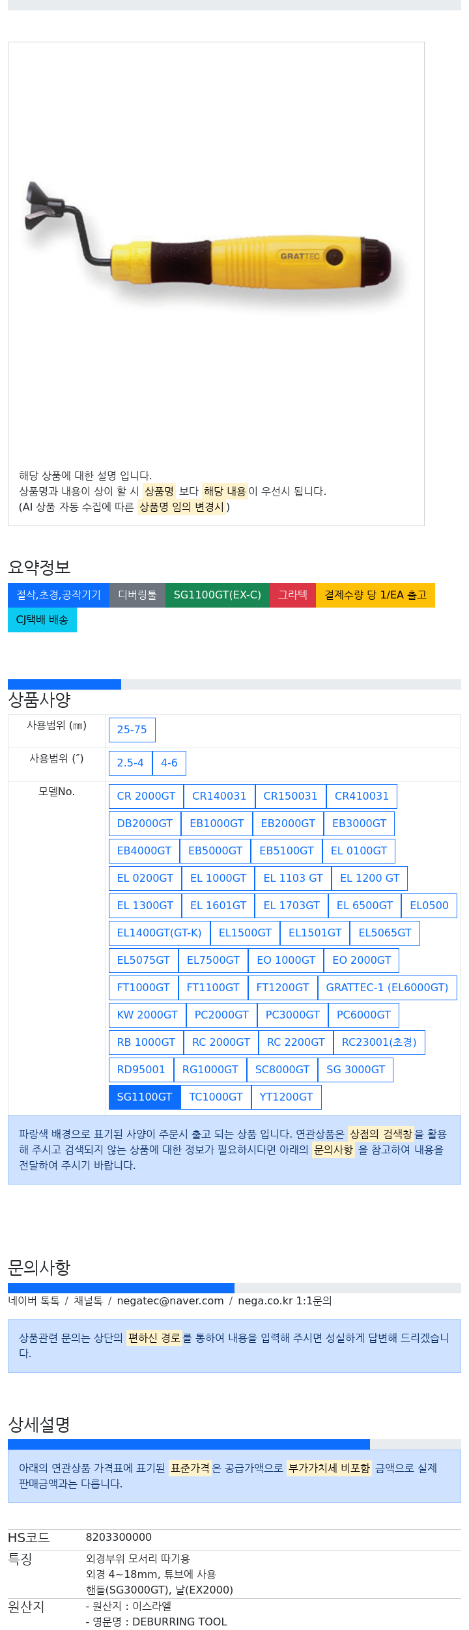Click the SG1100GT(EX-C) green tag
469x1630 pixels.
click(x=218, y=595)
